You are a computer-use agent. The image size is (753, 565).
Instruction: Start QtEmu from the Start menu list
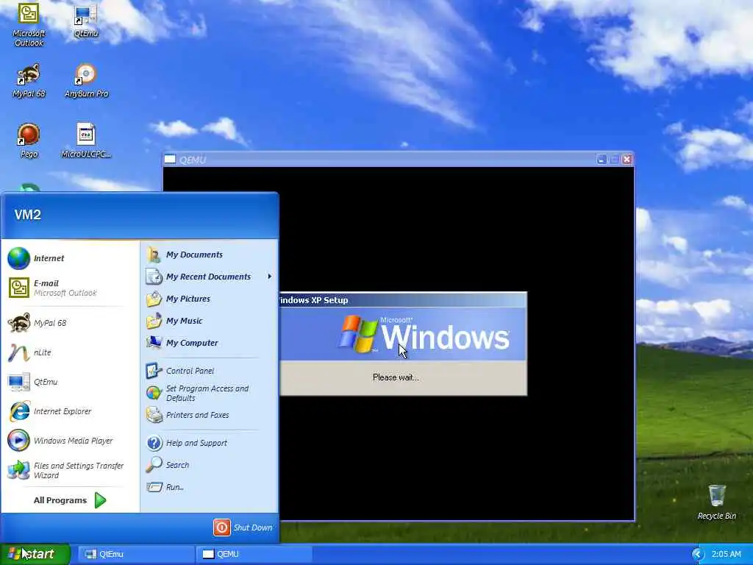(x=70, y=382)
